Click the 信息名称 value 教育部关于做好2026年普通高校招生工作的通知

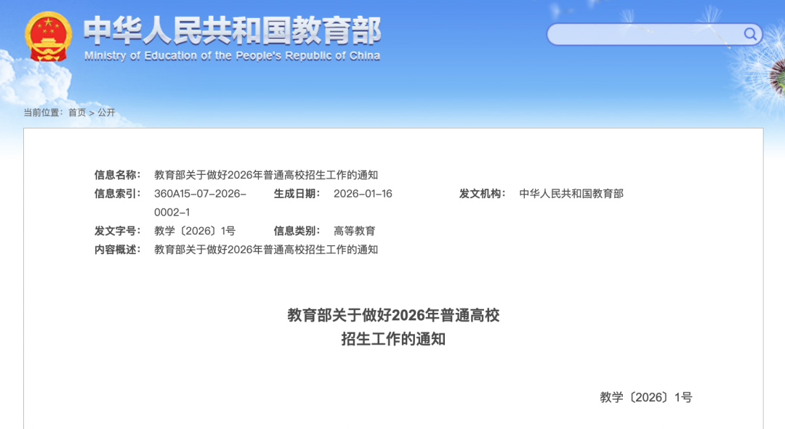pyautogui.click(x=266, y=175)
